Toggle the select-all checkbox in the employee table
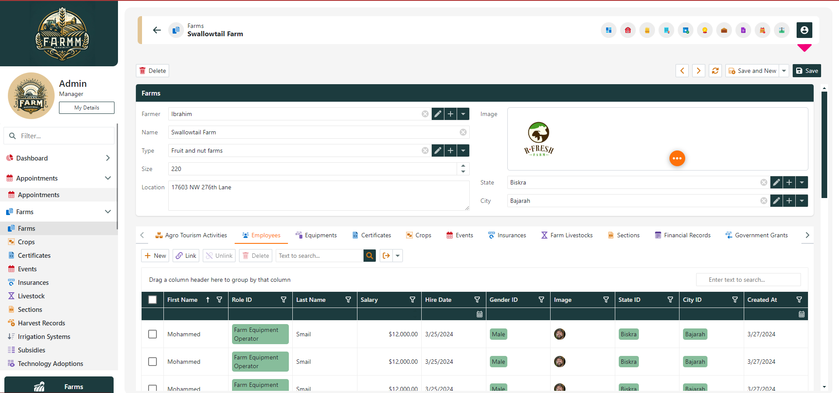Viewport: 839px width, 393px height. [152, 300]
